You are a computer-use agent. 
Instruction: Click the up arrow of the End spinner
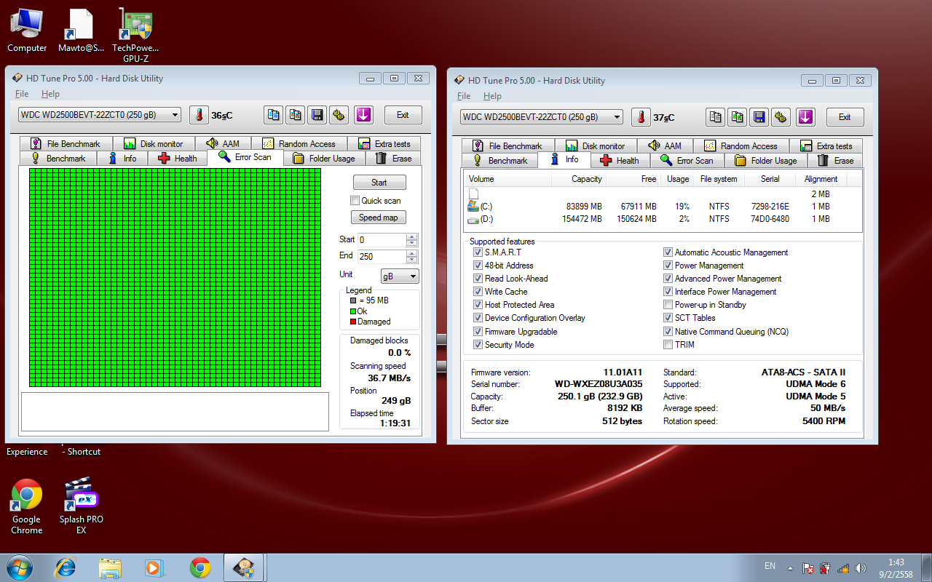pyautogui.click(x=412, y=253)
